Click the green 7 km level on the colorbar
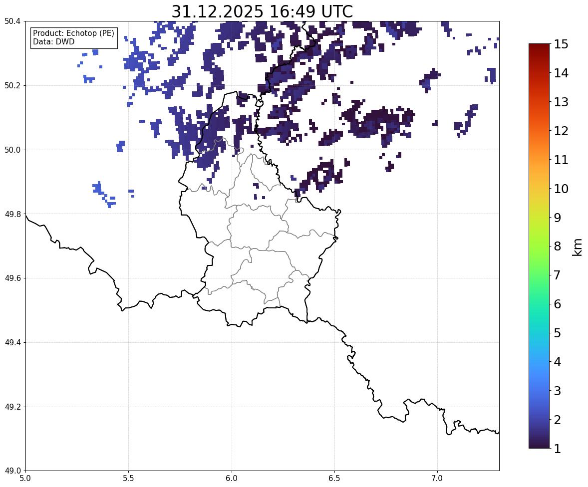588x487 pixels. [539, 275]
